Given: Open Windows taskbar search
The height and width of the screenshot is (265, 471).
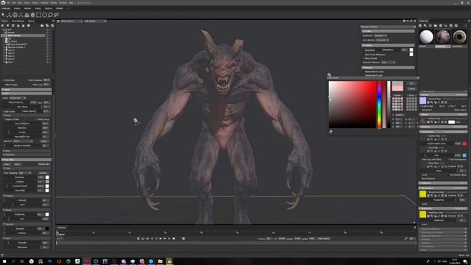Looking at the screenshot, I should click(13, 261).
